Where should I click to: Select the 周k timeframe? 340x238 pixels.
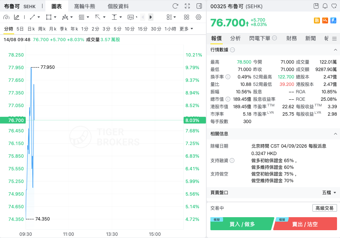42,29
